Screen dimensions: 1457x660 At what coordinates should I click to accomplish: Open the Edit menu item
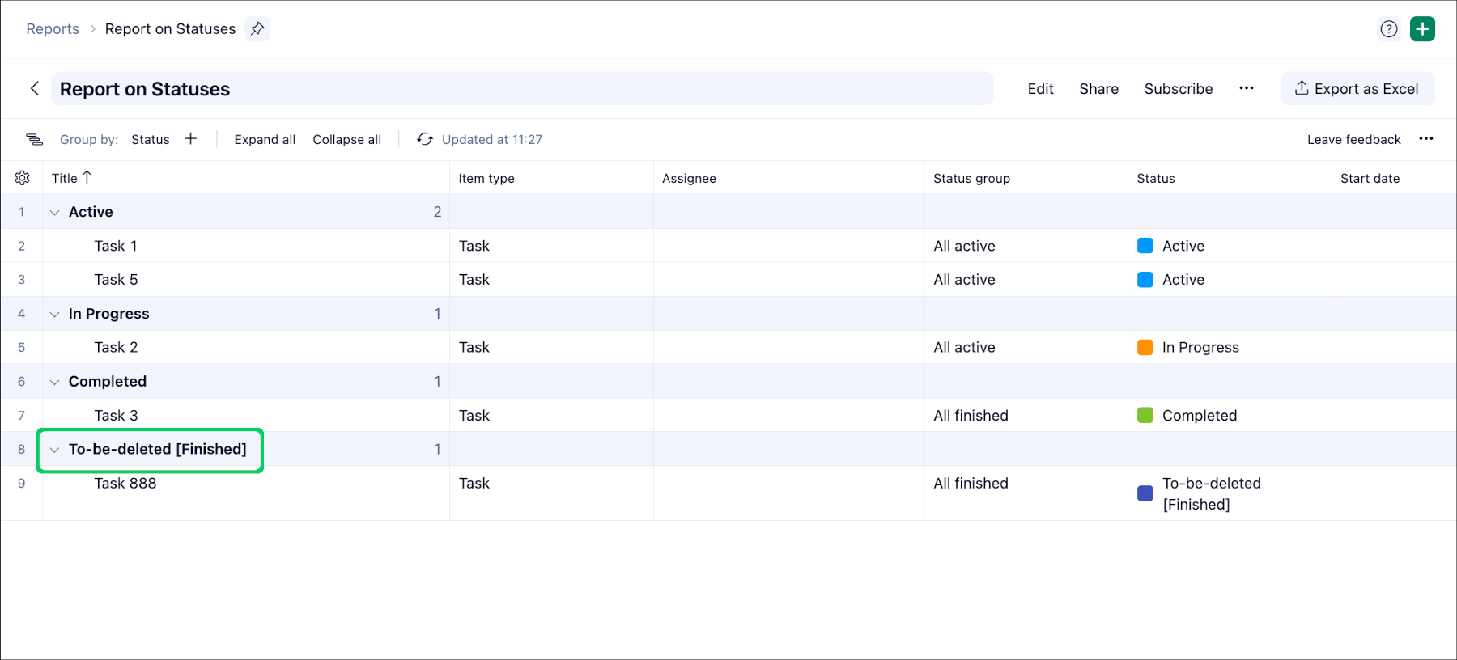[x=1040, y=89]
